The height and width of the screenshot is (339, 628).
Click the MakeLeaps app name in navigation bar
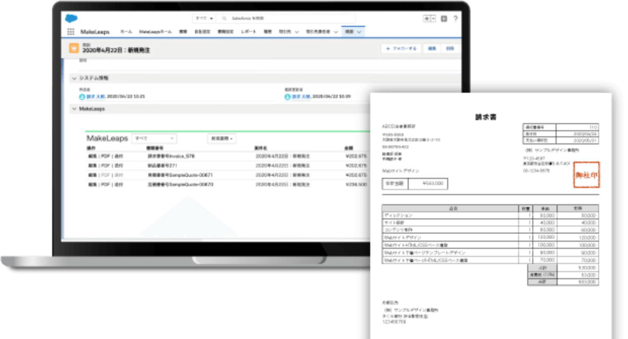[x=95, y=32]
